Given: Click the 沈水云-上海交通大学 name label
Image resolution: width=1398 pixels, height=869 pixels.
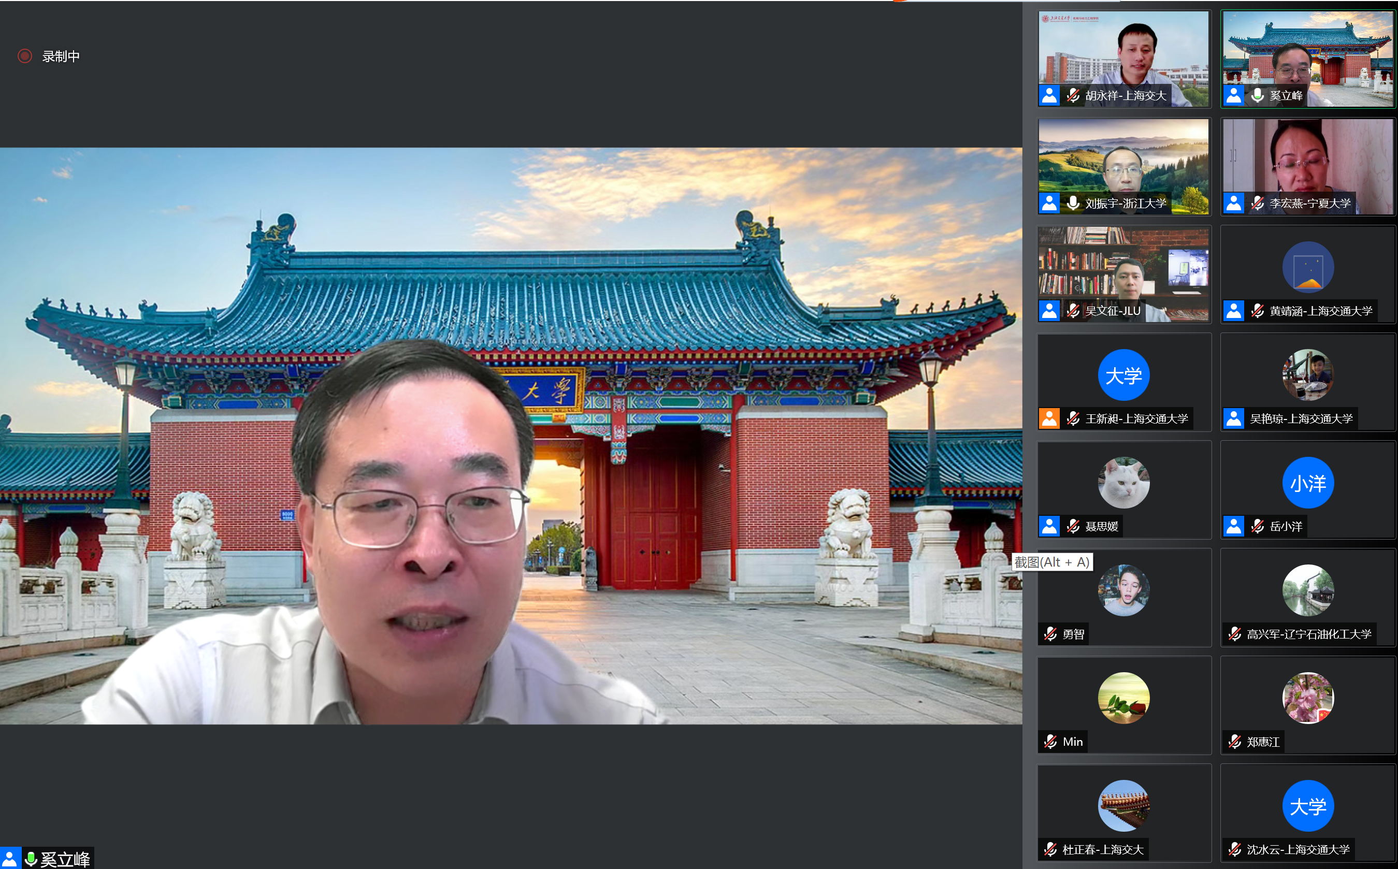Looking at the screenshot, I should tap(1298, 849).
